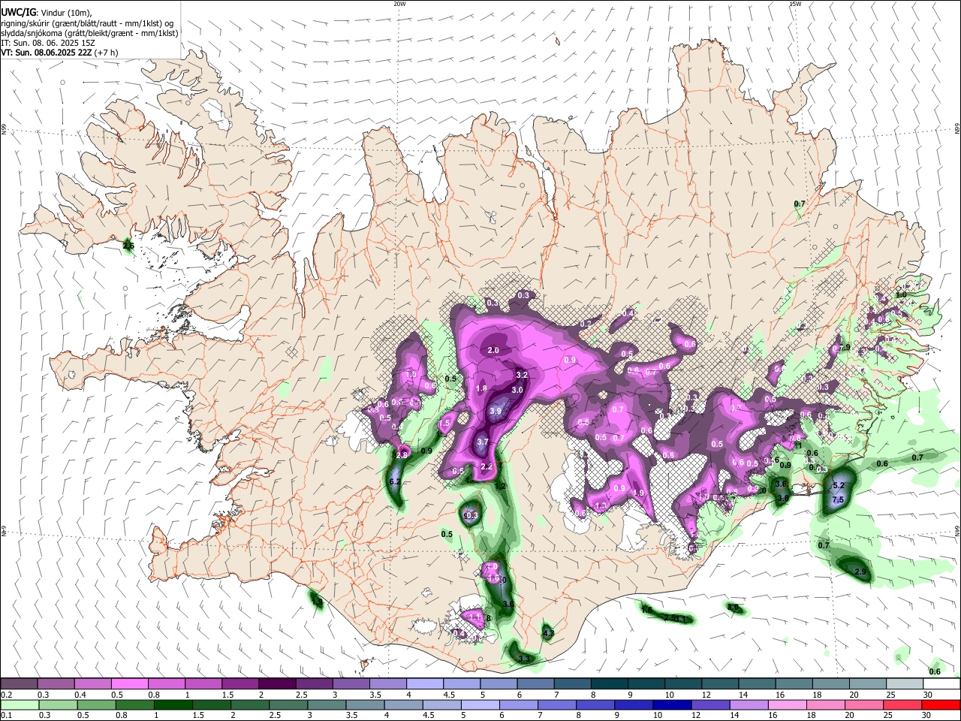Select the palest green 0.1–0.3 rain scale swatch
The image size is (961, 721).
(x=19, y=704)
